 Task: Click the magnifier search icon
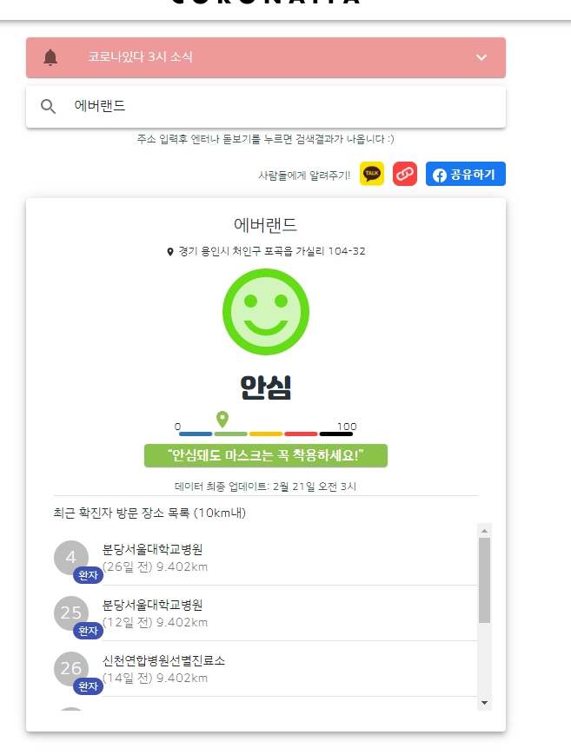click(48, 106)
